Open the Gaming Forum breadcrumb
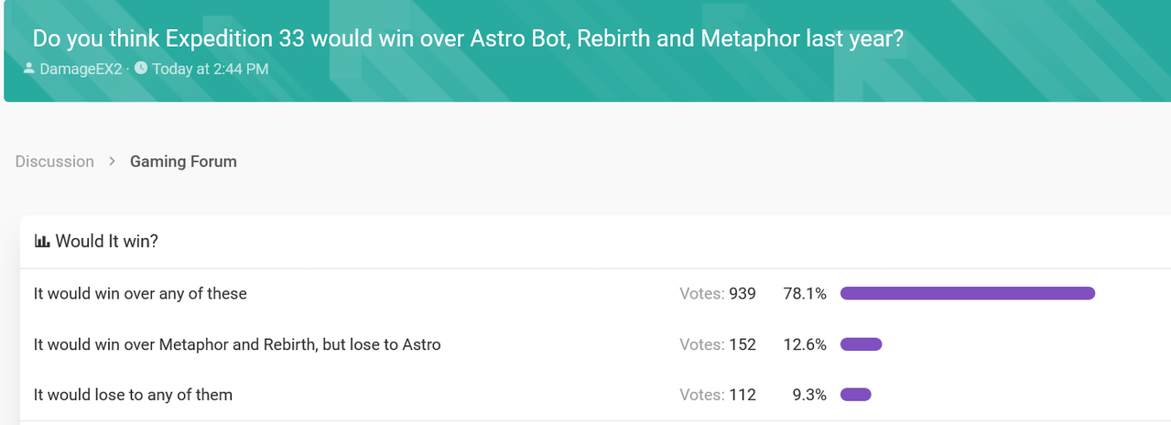 (183, 161)
